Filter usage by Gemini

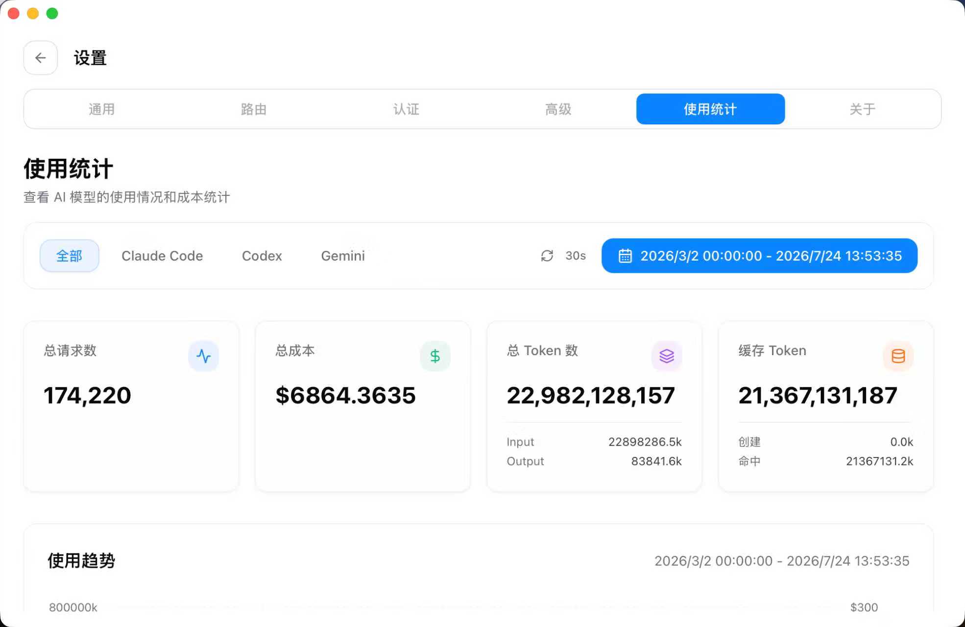pos(343,256)
